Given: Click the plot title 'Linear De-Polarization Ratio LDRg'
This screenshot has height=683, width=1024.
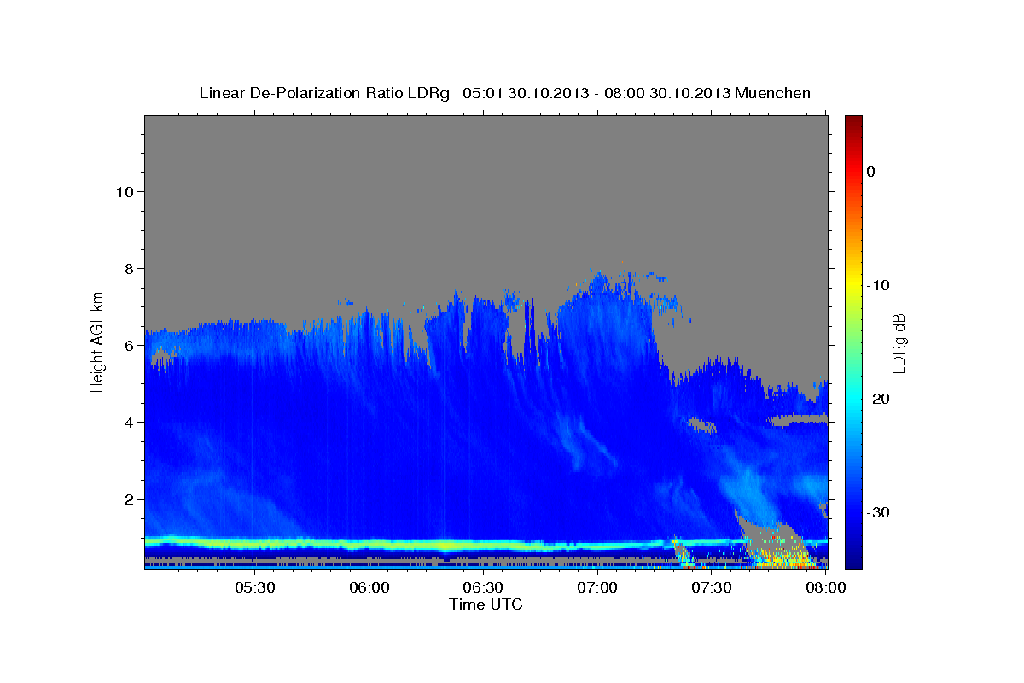Looking at the screenshot, I should [x=324, y=93].
